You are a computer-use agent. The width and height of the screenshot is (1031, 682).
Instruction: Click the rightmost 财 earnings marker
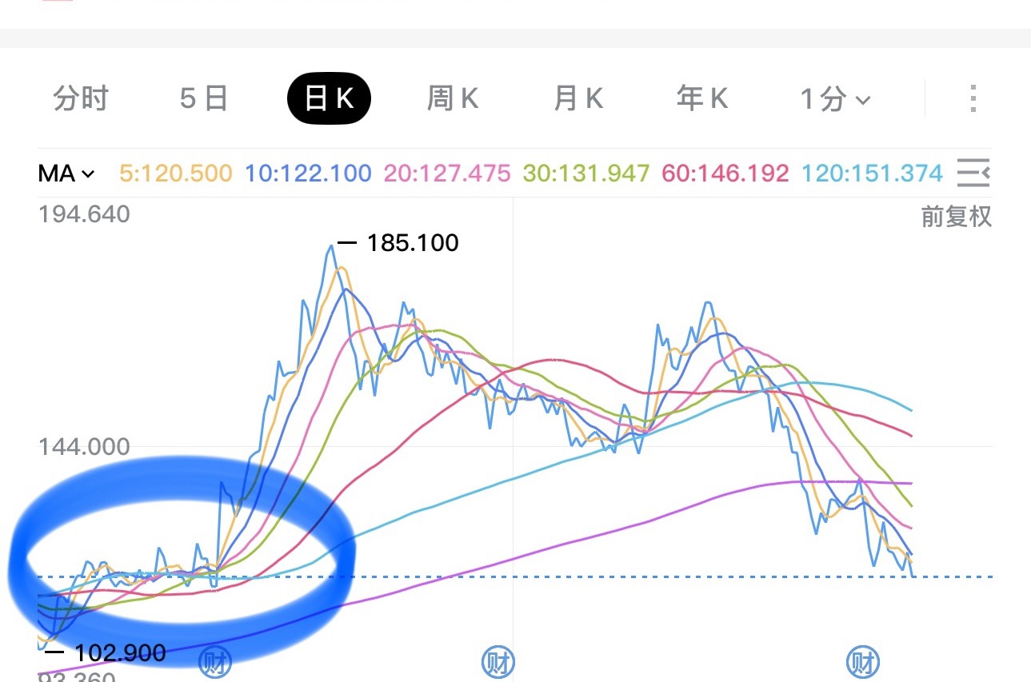coord(863,662)
